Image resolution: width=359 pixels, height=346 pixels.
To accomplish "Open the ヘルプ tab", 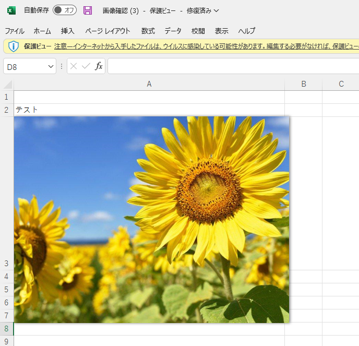I will pos(247,31).
